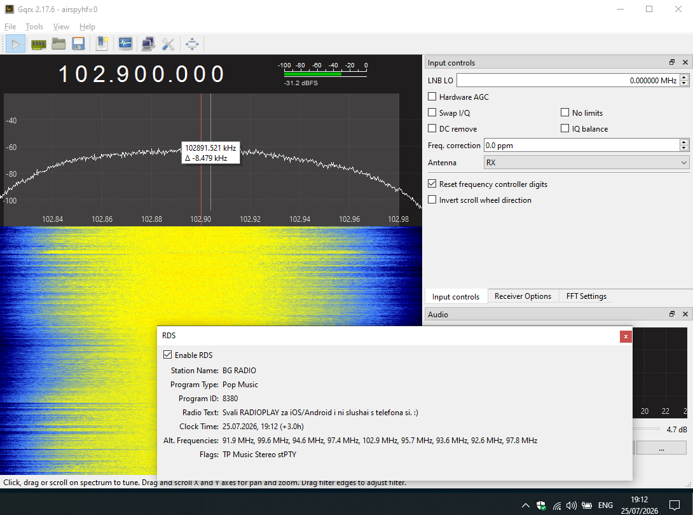
Task: Open I/O device configuration hardware card icon
Action: pyautogui.click(x=38, y=45)
